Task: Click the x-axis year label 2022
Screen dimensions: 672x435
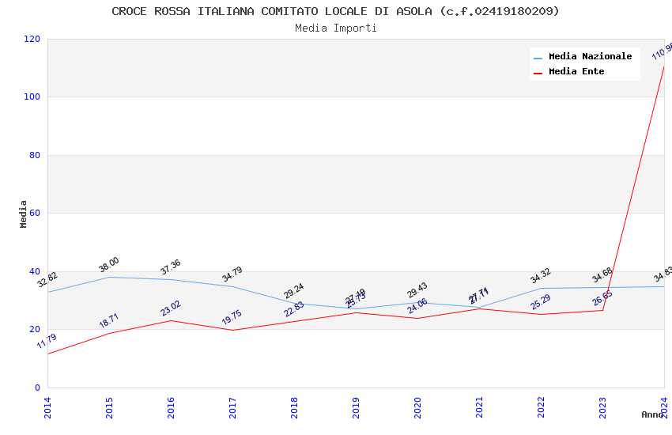Action: [x=541, y=407]
